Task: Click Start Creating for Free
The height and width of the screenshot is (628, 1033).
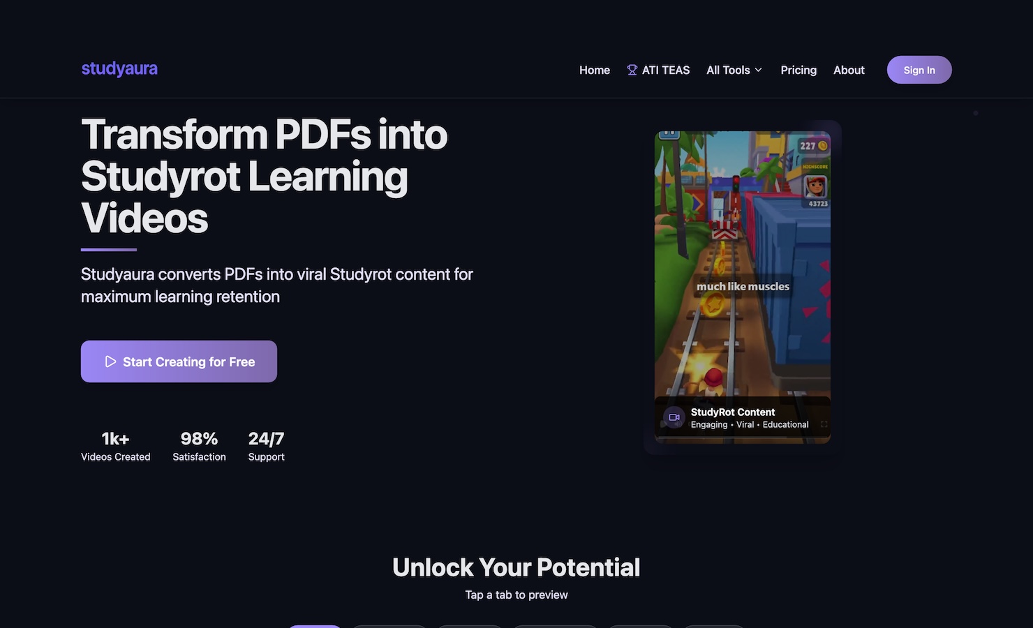Action: [x=179, y=361]
